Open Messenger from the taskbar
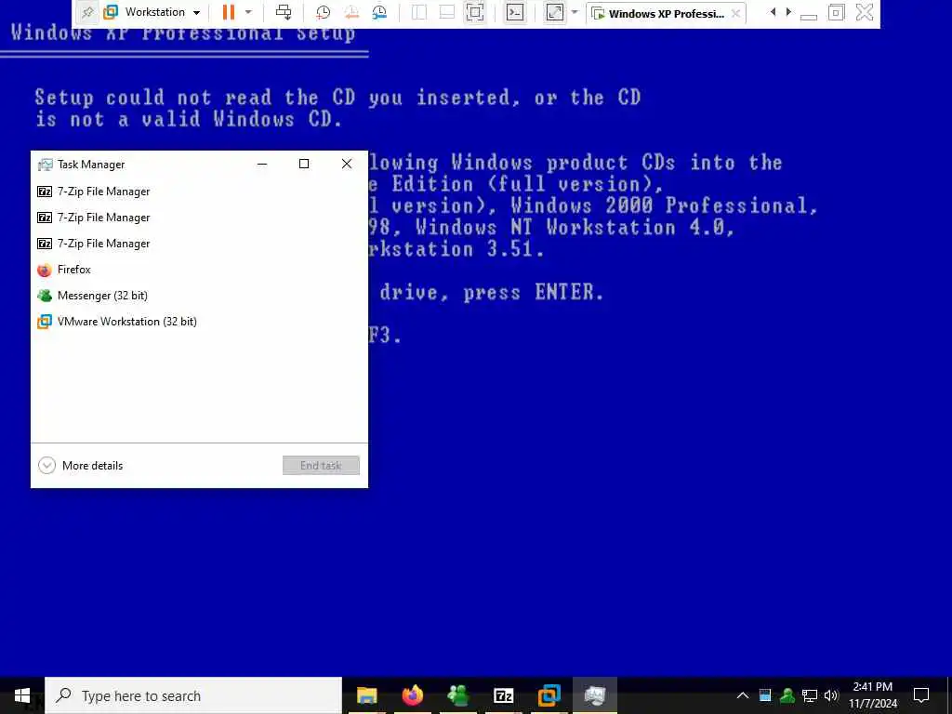952x714 pixels. tap(457, 695)
